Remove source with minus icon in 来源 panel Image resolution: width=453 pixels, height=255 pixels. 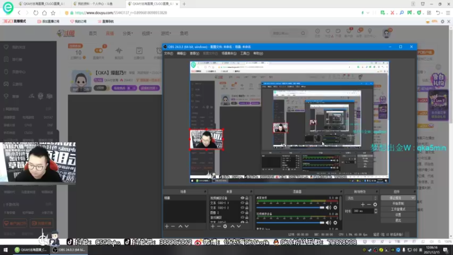[x=219, y=226]
